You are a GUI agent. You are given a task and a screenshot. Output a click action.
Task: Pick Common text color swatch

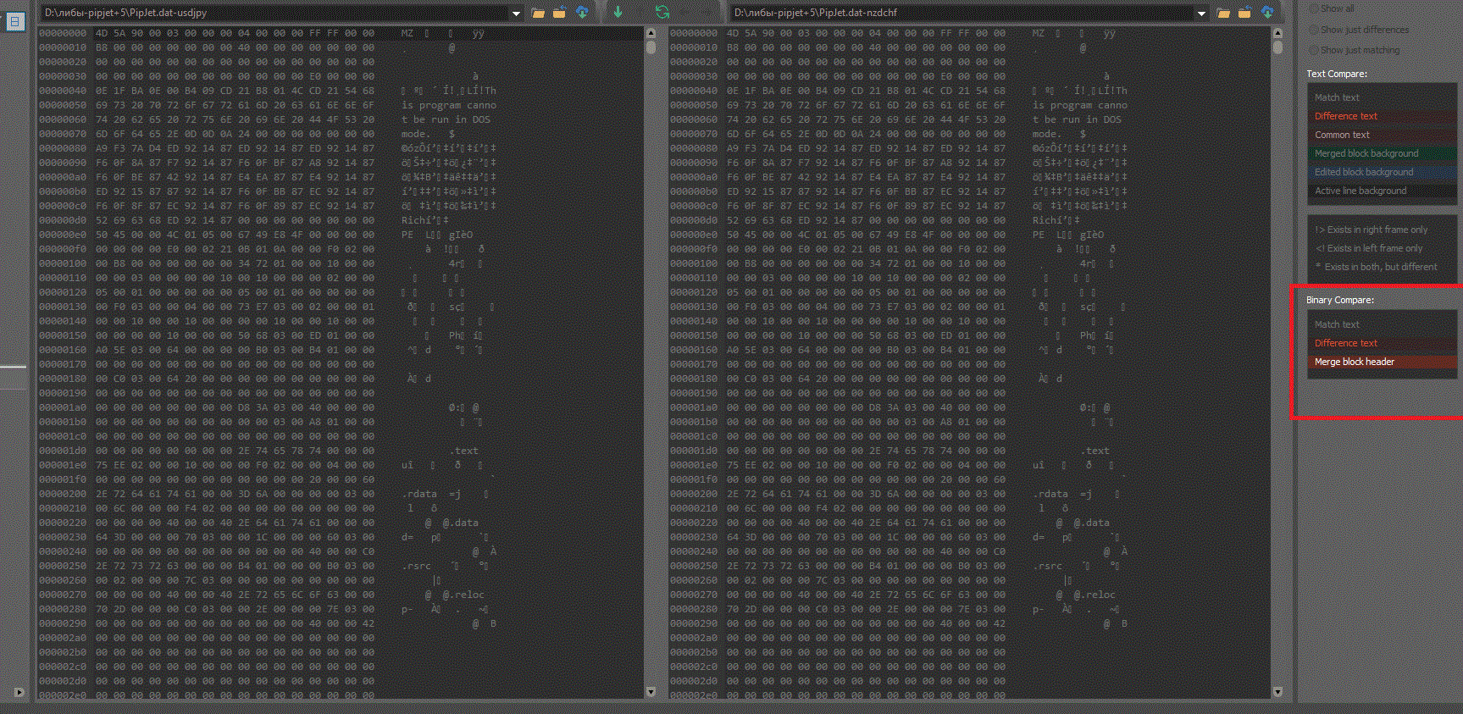[1381, 135]
